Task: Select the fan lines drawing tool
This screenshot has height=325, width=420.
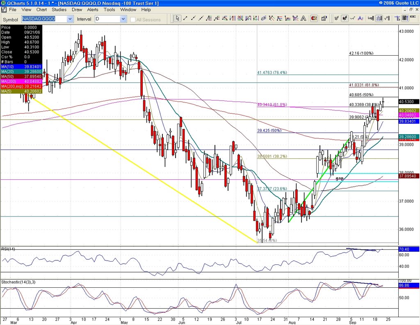Action: click(x=272, y=18)
